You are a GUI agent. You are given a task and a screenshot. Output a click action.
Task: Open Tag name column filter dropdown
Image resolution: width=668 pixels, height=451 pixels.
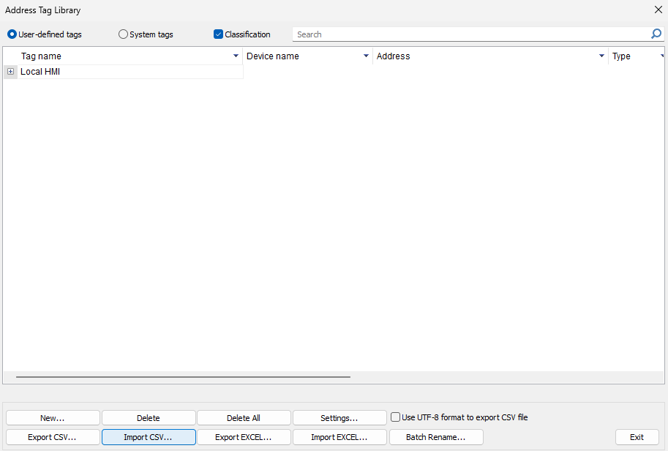[x=236, y=56]
